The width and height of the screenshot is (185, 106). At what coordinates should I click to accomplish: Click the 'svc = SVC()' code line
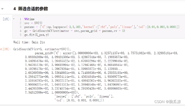click(x=33, y=23)
